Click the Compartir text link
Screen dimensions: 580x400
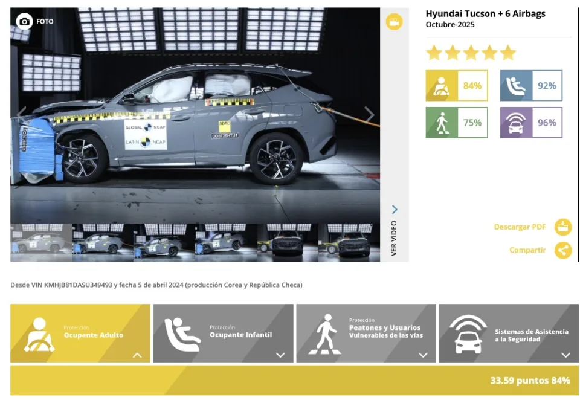[527, 250]
